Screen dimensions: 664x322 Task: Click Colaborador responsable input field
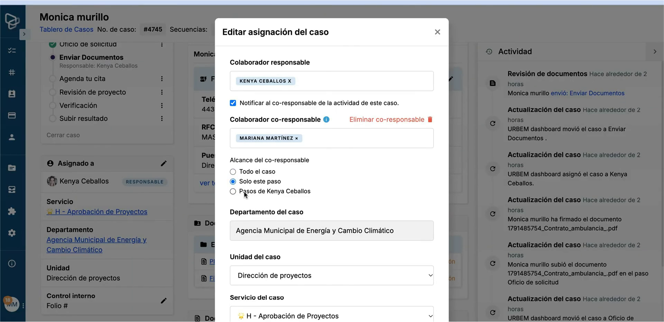click(x=332, y=81)
